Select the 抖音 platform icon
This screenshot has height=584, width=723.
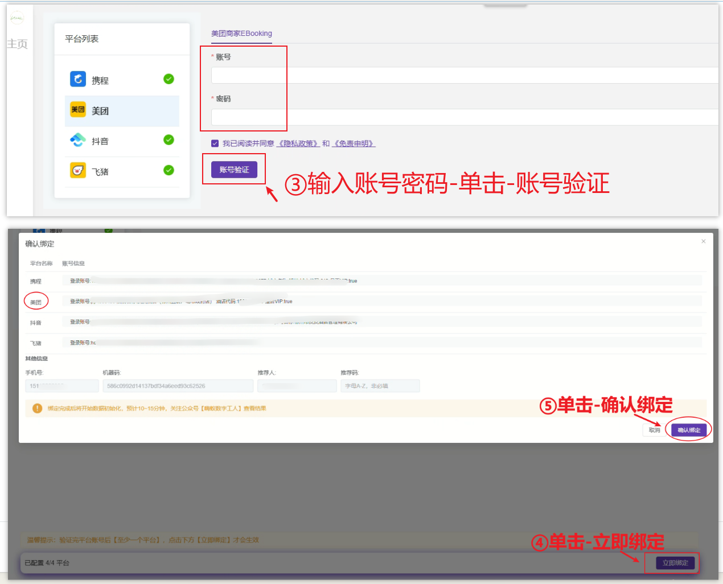point(77,141)
